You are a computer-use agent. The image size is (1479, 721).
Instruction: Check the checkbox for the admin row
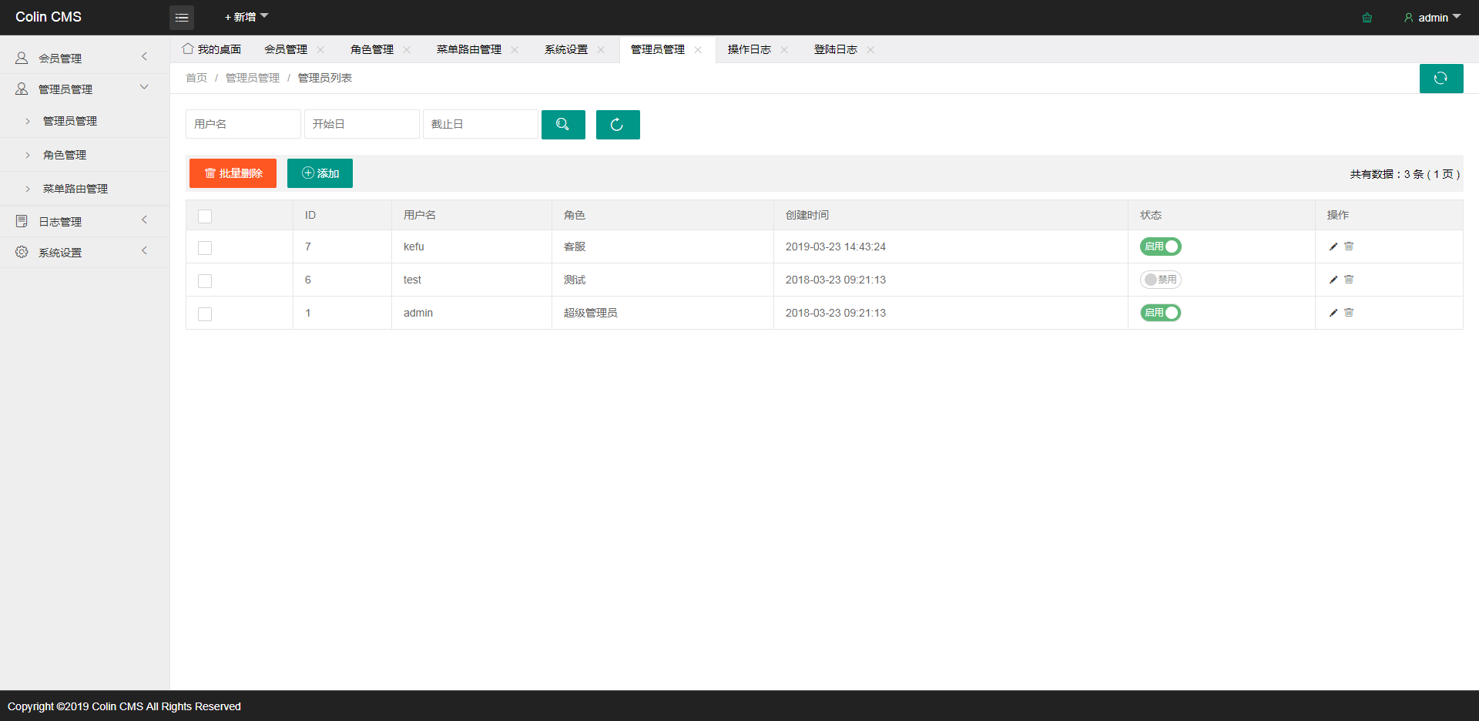[205, 314]
